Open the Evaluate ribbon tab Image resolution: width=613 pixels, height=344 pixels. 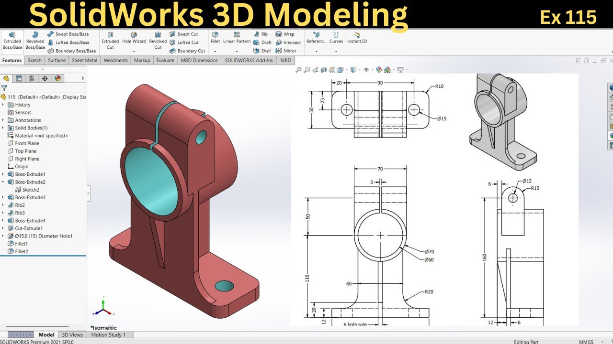point(165,60)
